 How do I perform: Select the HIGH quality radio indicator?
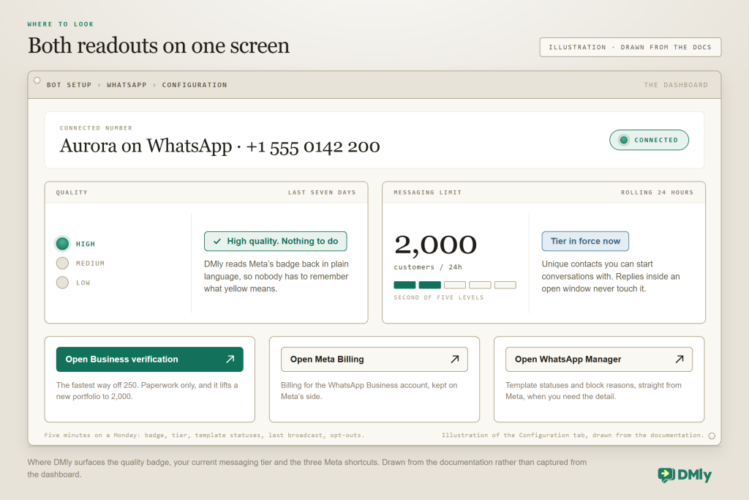[x=63, y=244]
